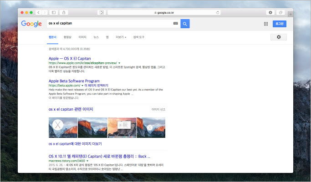Switch to the 앱 tab
The image size is (311, 182).
point(107,37)
